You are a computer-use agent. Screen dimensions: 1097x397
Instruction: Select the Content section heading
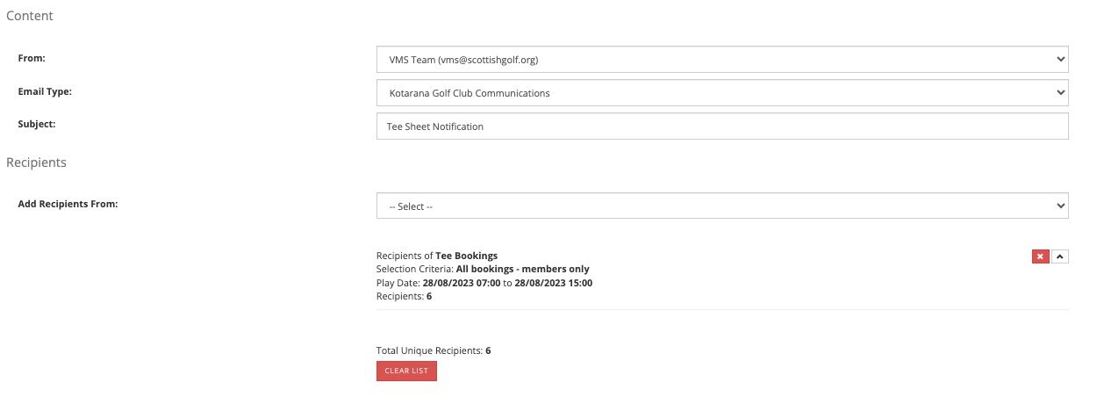[29, 16]
